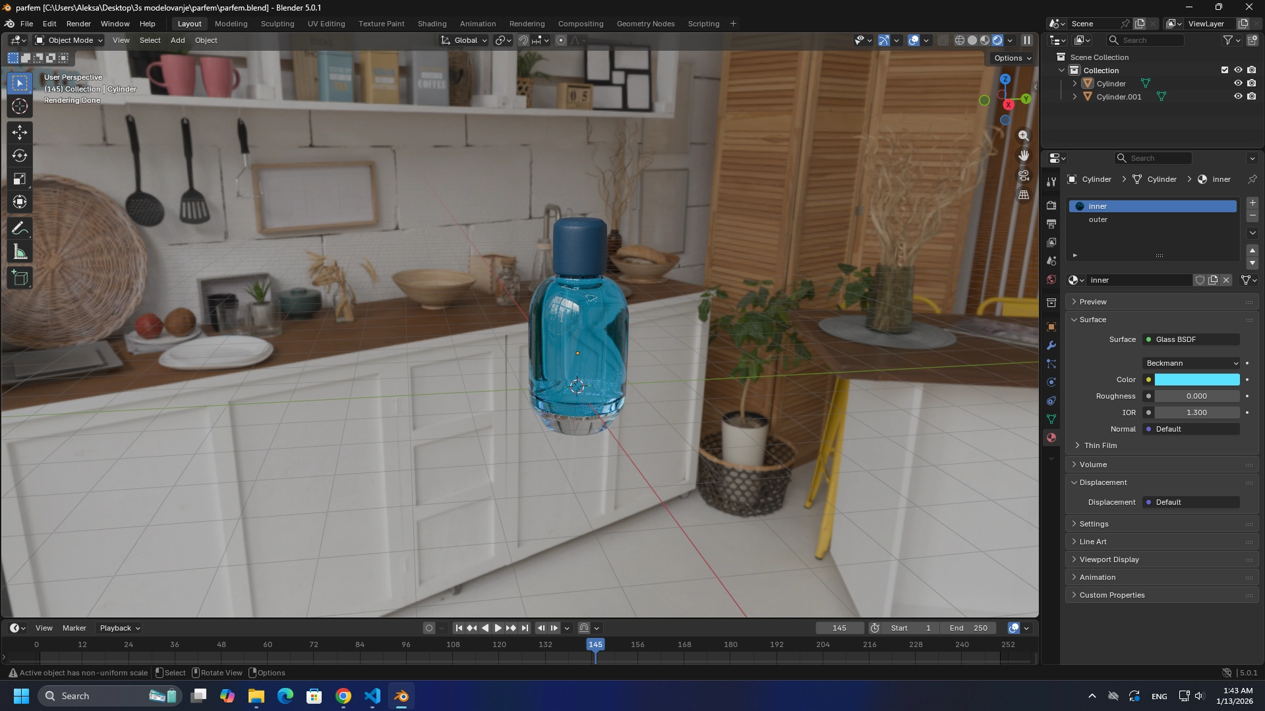Open the Render menu
Image resolution: width=1265 pixels, height=711 pixels.
tap(78, 24)
